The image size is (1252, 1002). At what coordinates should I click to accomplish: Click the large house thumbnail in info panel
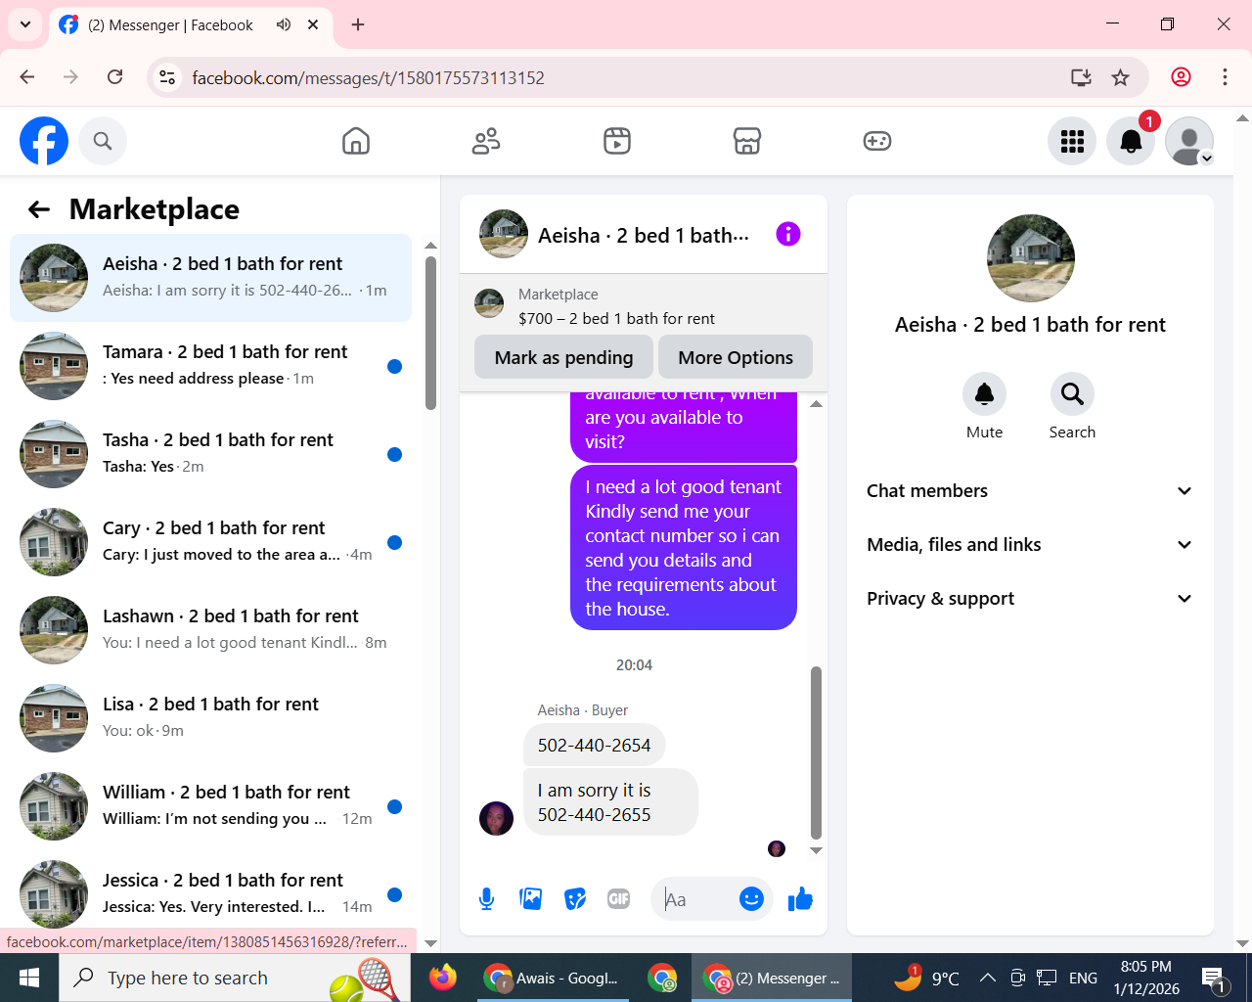tap(1031, 258)
